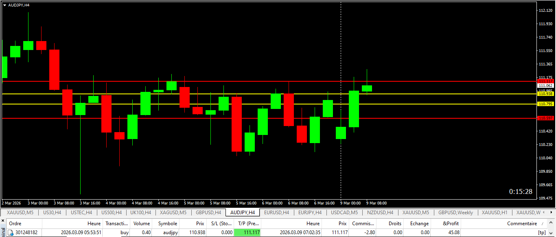The height and width of the screenshot is (237, 556).
Task: Open the GBPUSD,Weekly chart tab
Action: tap(456, 212)
